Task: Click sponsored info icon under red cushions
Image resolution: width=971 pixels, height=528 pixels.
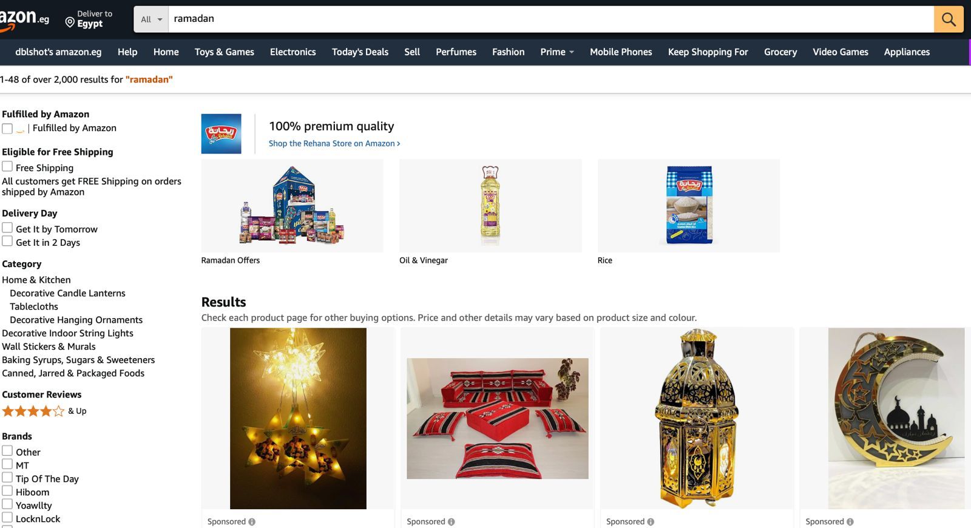Action: tap(451, 522)
